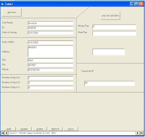The height and width of the screenshot is (137, 145).
Task: Click the Table1 window title icon
Action: (x=3, y=4)
